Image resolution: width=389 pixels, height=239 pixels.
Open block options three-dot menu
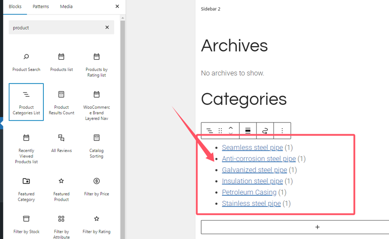(282, 131)
